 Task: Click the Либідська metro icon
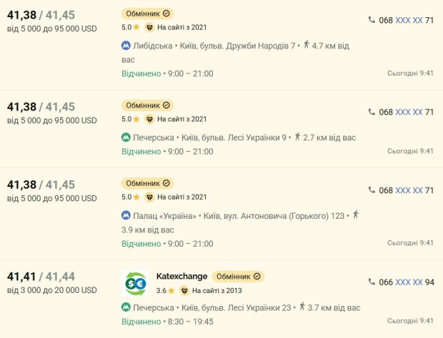(x=126, y=46)
